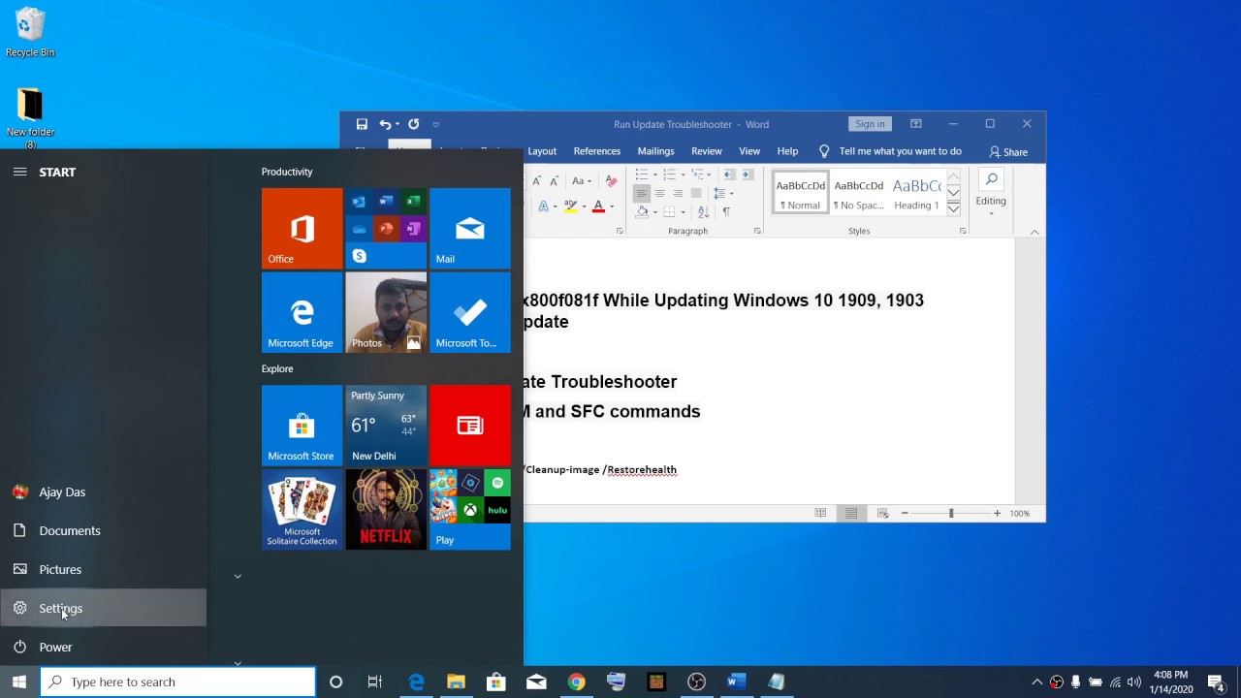Open the red News tile

469,426
